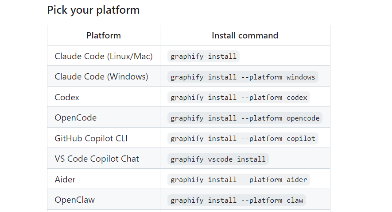392x212 pixels.
Task: Click the 'graphify install' code snippet
Action: [203, 57]
